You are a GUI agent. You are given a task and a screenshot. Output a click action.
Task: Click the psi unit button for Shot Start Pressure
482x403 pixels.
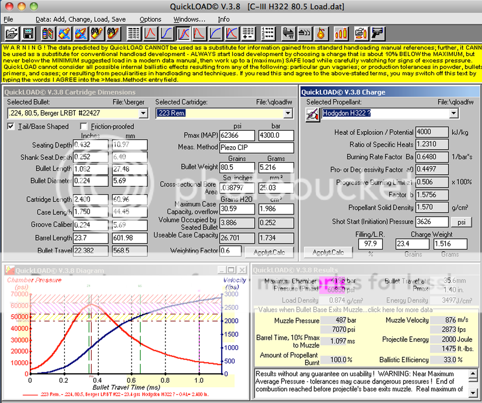pos(461,221)
